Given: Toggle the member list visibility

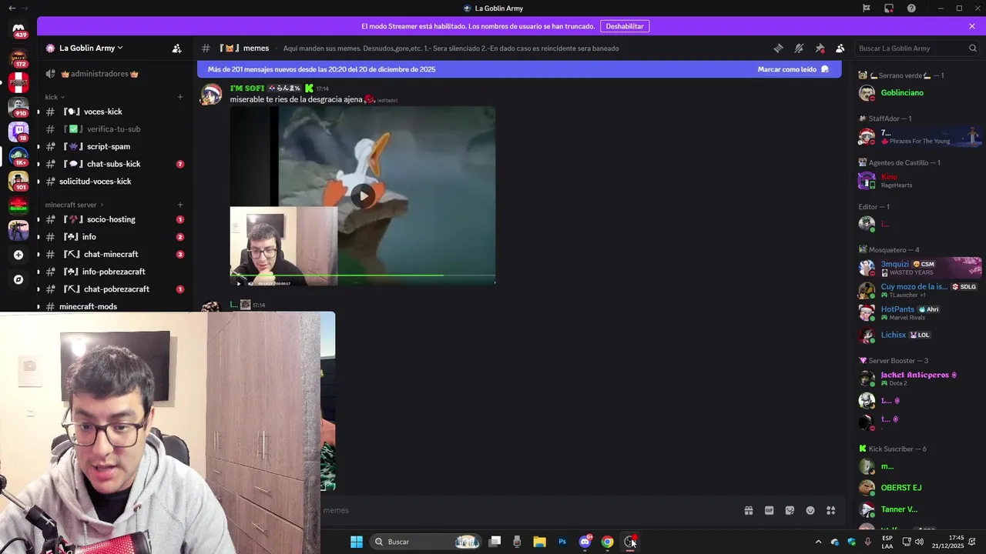Looking at the screenshot, I should click(x=840, y=48).
